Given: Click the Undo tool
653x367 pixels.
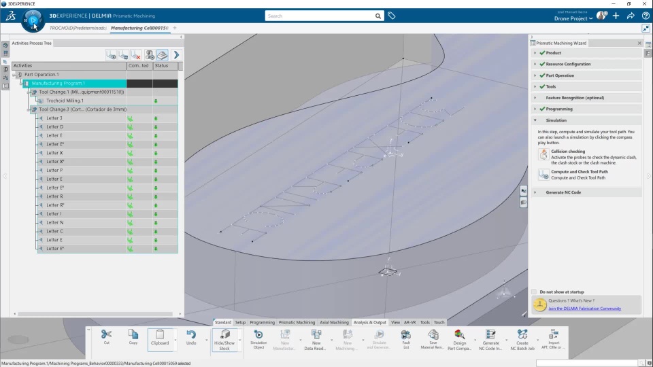Looking at the screenshot, I should point(191,337).
